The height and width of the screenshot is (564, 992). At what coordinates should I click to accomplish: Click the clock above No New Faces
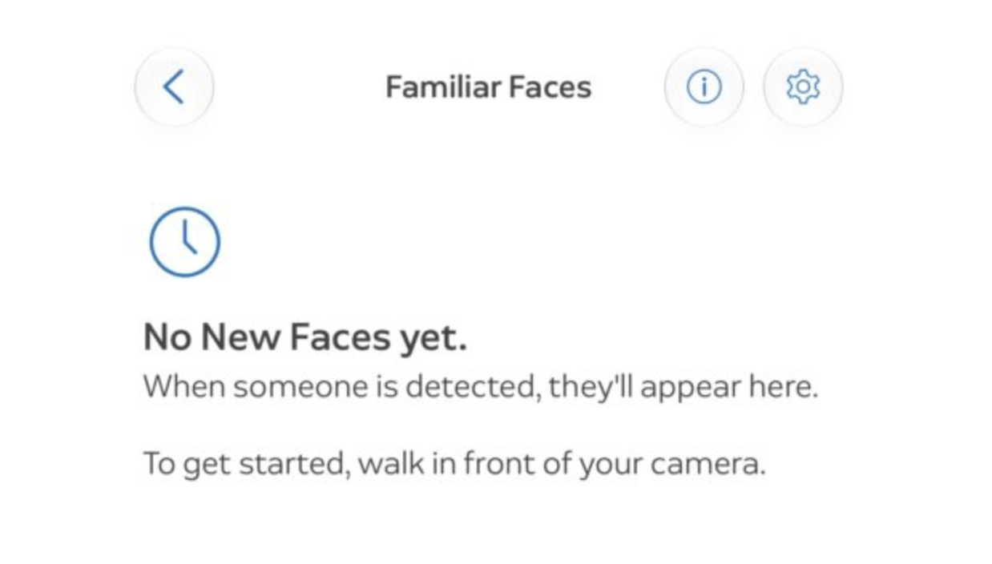184,242
